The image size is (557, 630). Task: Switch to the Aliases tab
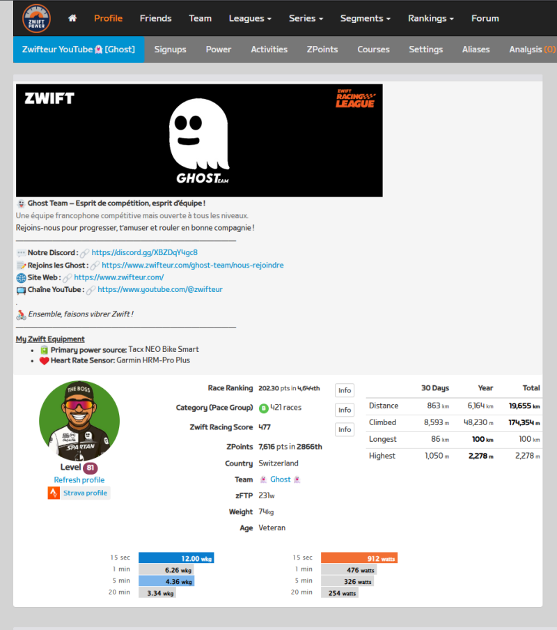[x=476, y=49]
